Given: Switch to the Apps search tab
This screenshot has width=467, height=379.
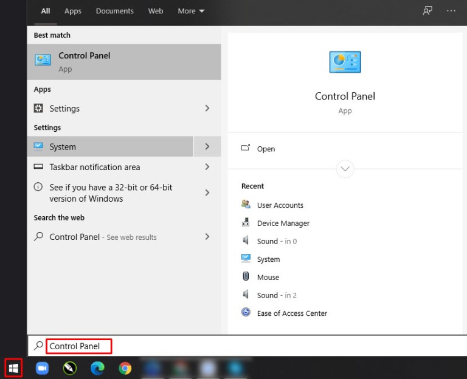Looking at the screenshot, I should [x=73, y=11].
